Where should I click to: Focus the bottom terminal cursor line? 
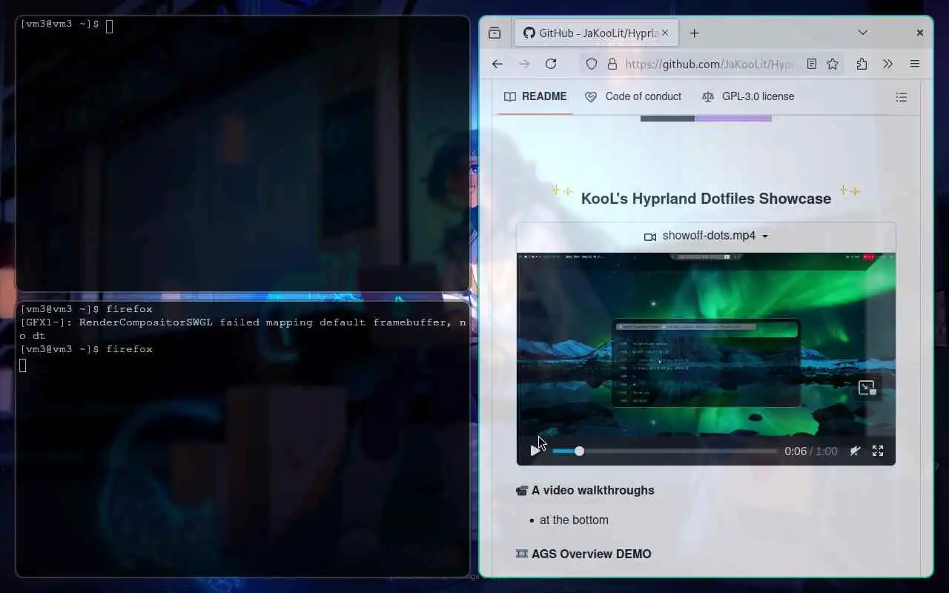click(23, 365)
